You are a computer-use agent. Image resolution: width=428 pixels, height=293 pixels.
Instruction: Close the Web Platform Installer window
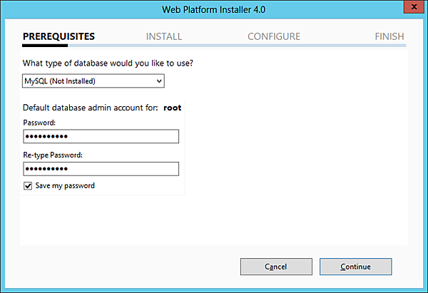point(412,7)
